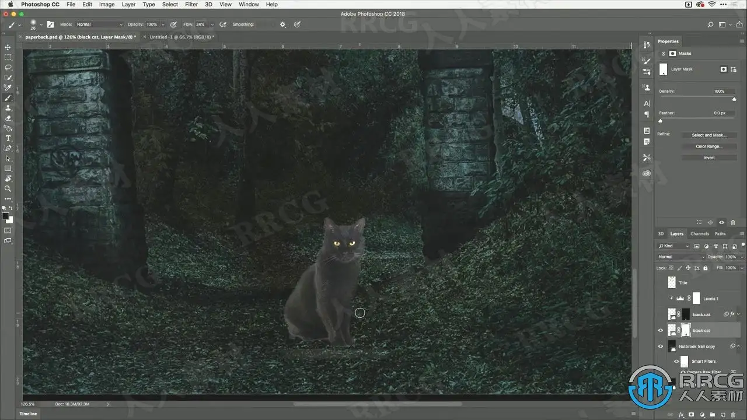747x420 pixels.
Task: Open the Brush Preset picker arrow
Action: tap(40, 24)
